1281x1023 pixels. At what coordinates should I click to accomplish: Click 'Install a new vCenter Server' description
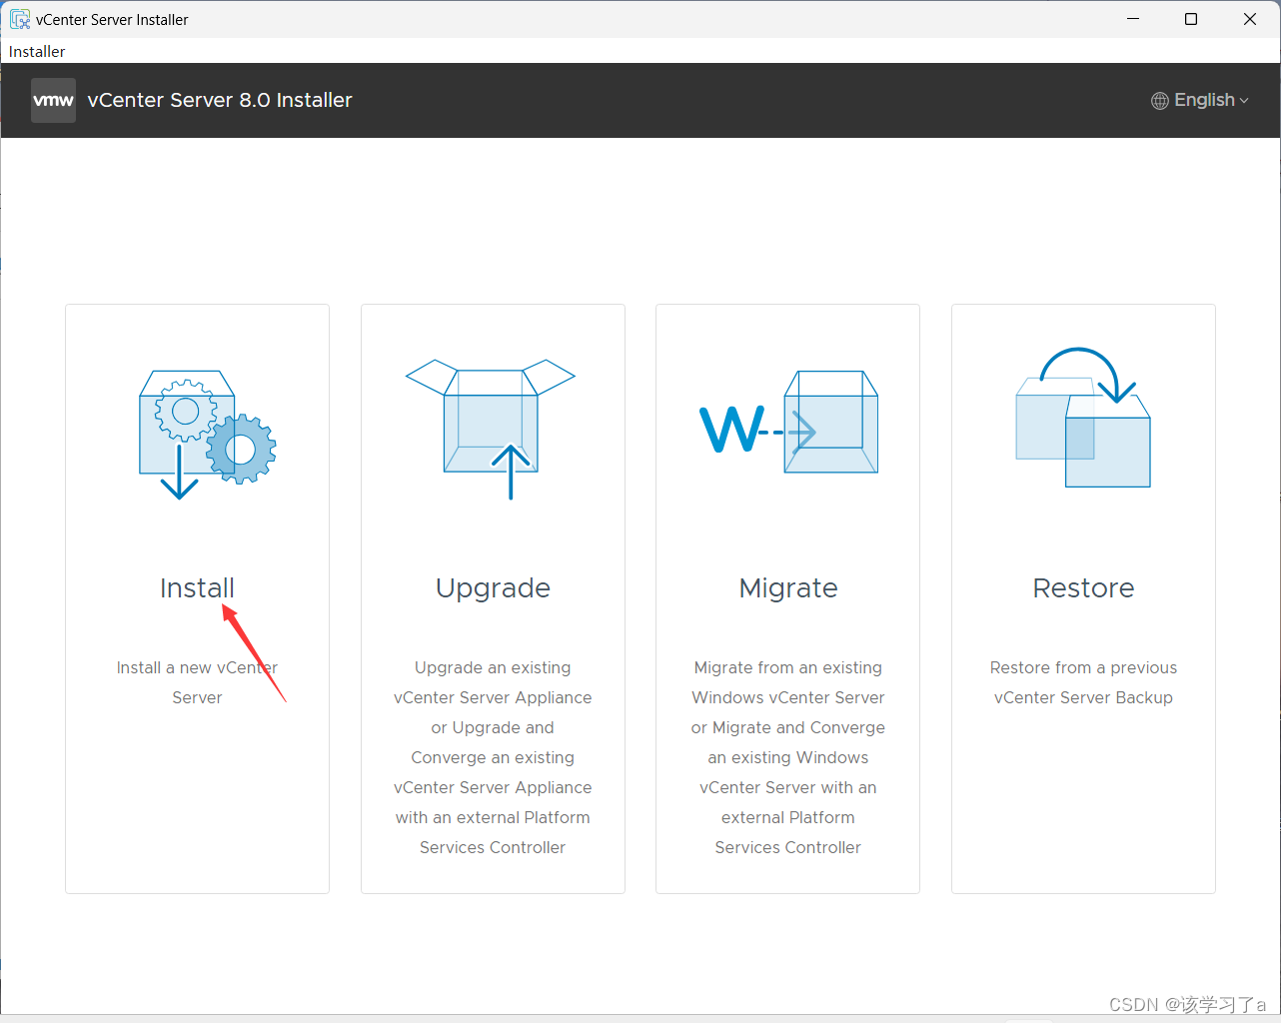(x=197, y=682)
